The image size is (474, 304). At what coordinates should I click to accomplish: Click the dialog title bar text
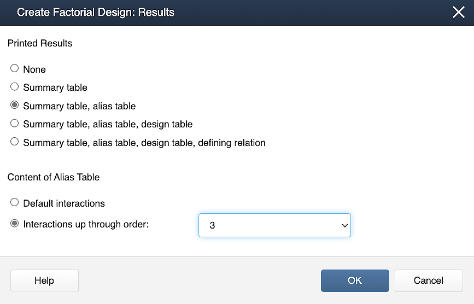pyautogui.click(x=96, y=12)
